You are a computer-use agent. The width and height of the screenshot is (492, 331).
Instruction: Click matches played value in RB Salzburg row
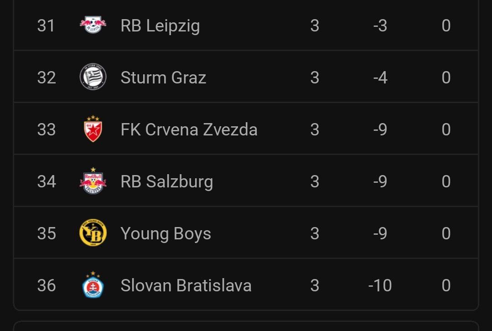[x=315, y=181]
